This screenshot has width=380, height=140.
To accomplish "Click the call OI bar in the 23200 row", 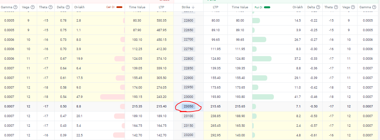I will click(x=119, y=135).
